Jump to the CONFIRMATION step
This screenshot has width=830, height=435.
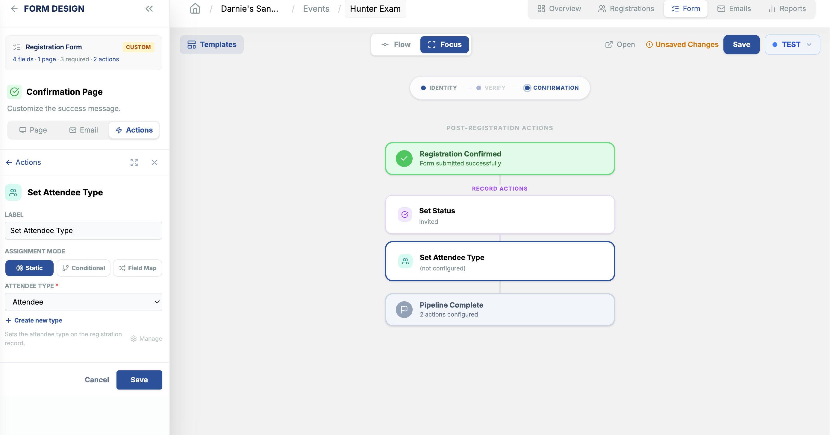tap(551, 88)
